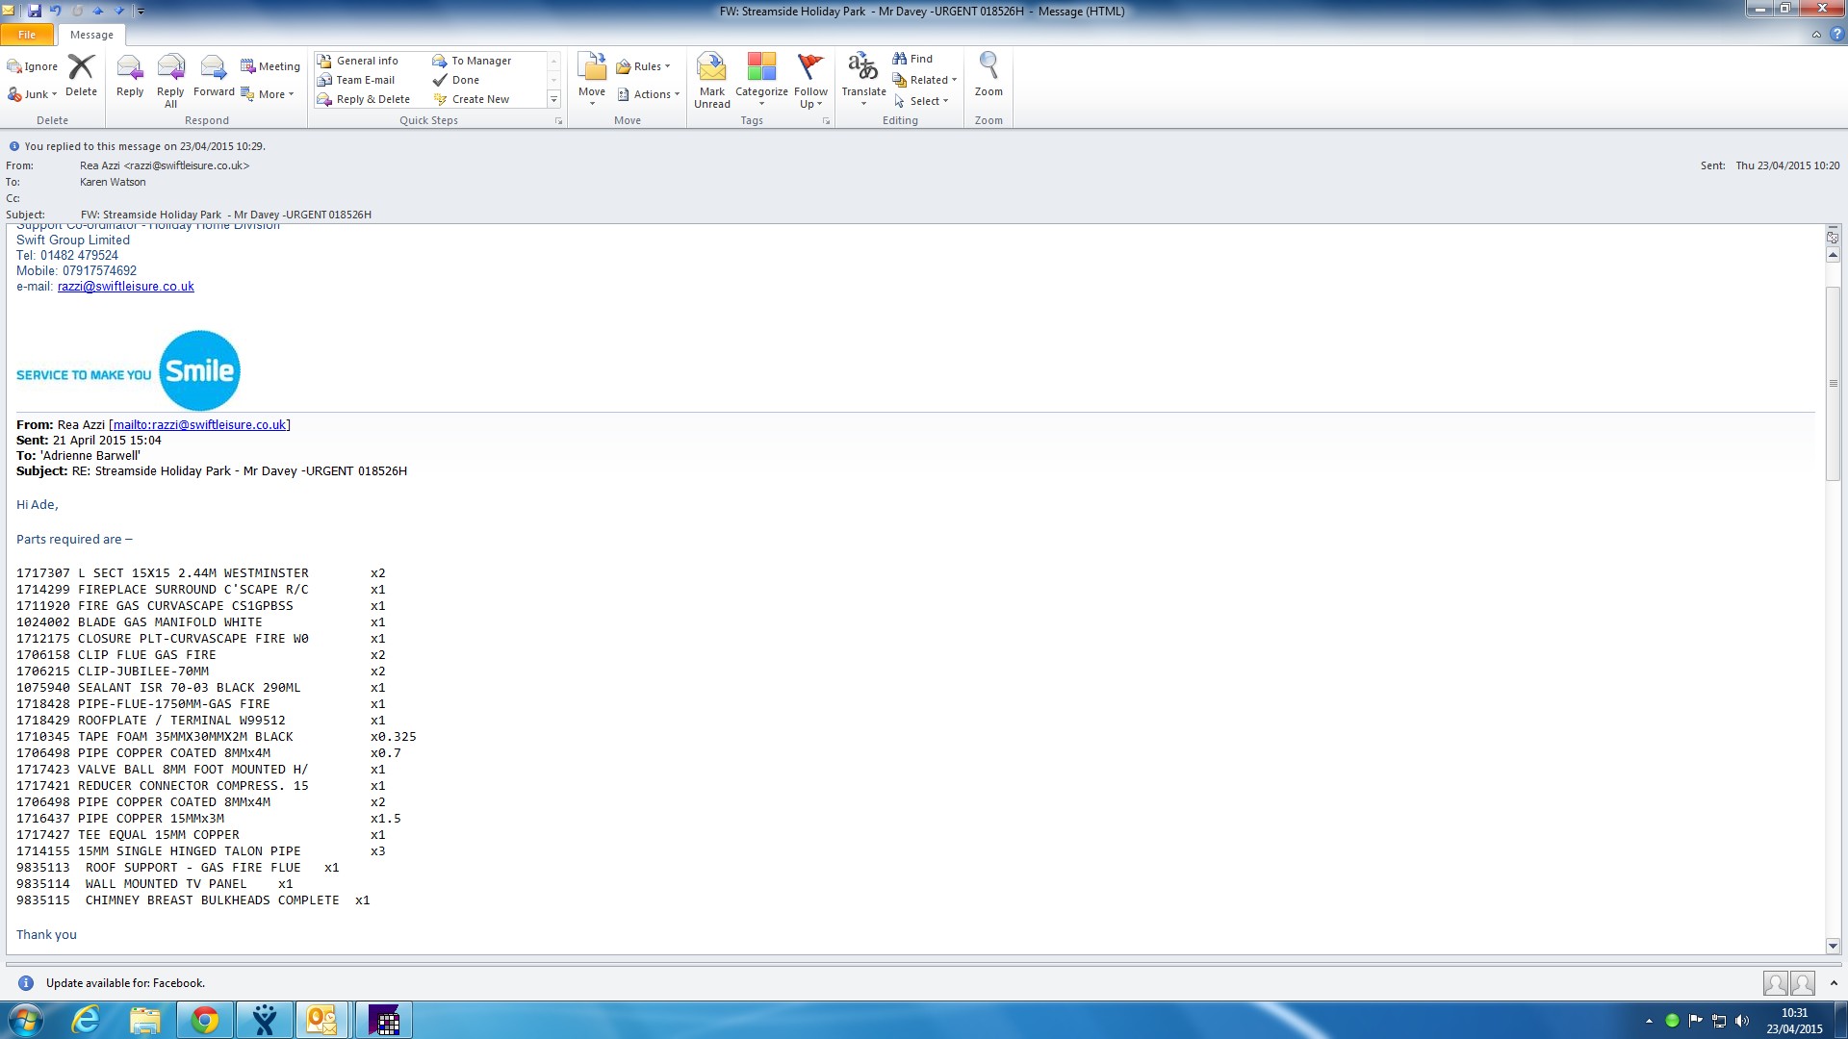Click the scroll down arrow in message body
Screen dimensions: 1848x1039
coord(1833,946)
